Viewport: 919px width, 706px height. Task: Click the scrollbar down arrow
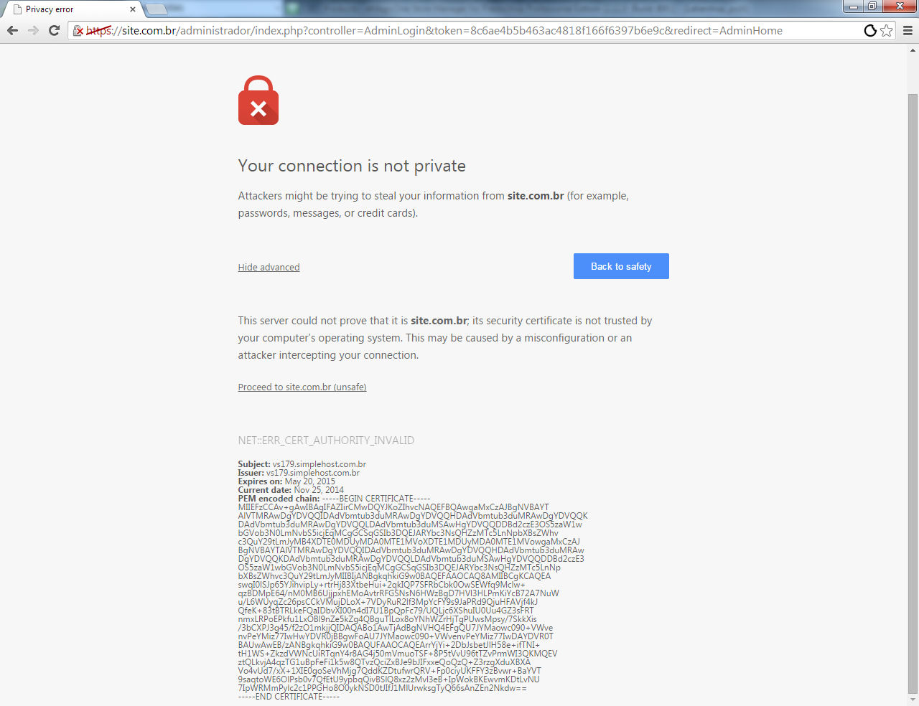point(913,700)
